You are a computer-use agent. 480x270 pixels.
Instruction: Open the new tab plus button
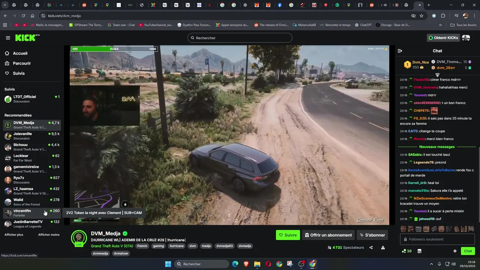[x=429, y=5]
